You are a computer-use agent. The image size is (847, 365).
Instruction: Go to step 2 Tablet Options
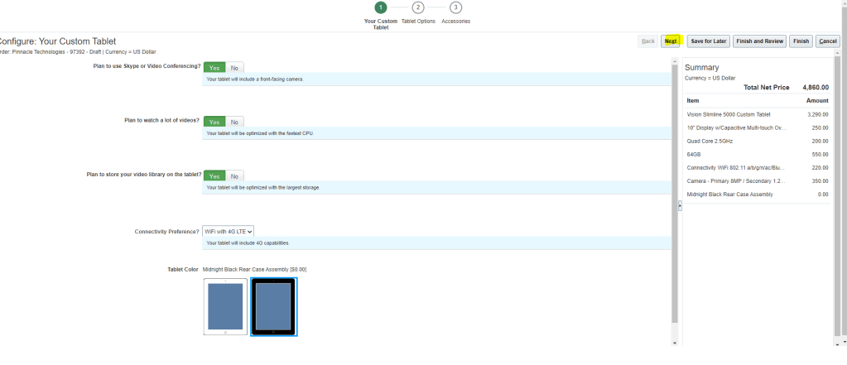pos(418,7)
